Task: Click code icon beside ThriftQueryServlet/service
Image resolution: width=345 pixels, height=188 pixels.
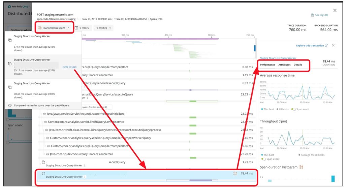Action: coord(45,122)
